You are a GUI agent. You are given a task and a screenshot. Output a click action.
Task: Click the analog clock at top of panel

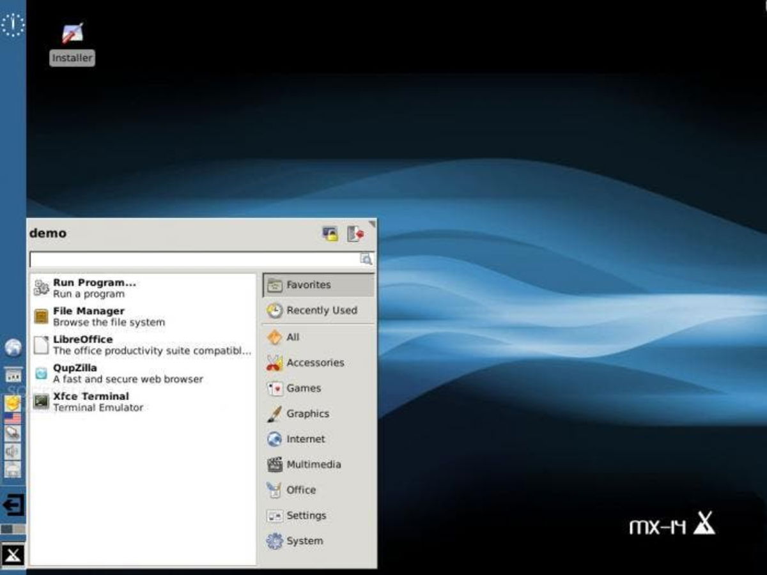13,24
